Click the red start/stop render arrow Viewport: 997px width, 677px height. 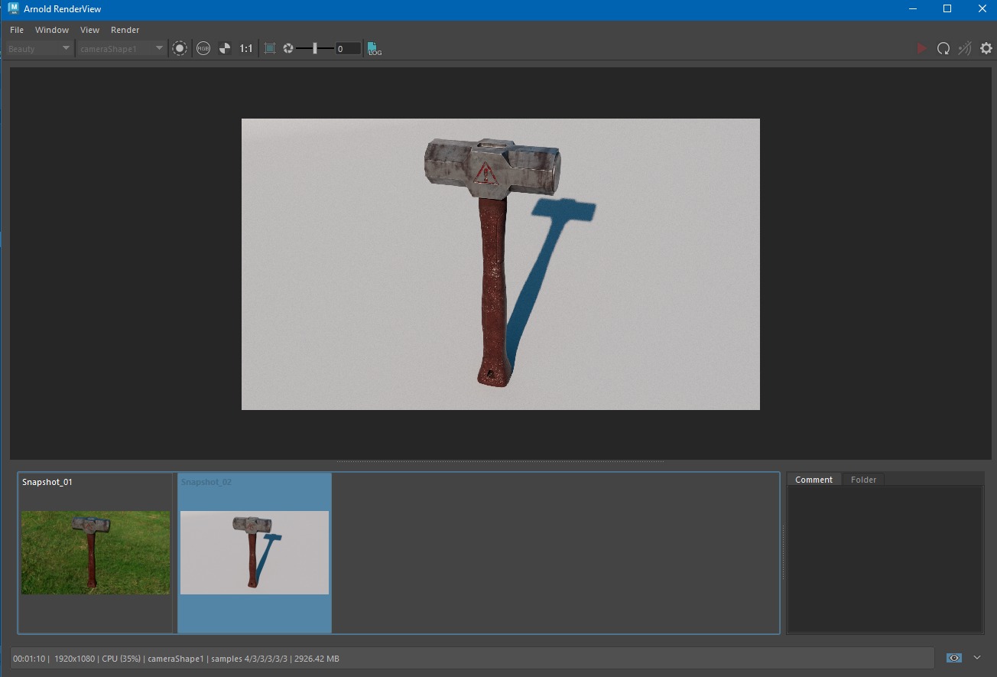point(922,47)
